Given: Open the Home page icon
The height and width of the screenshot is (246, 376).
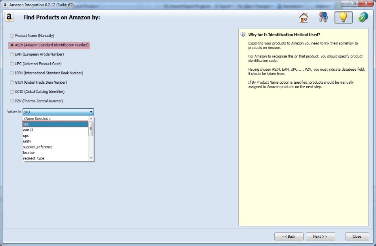Looking at the screenshot, I should 304,17.
